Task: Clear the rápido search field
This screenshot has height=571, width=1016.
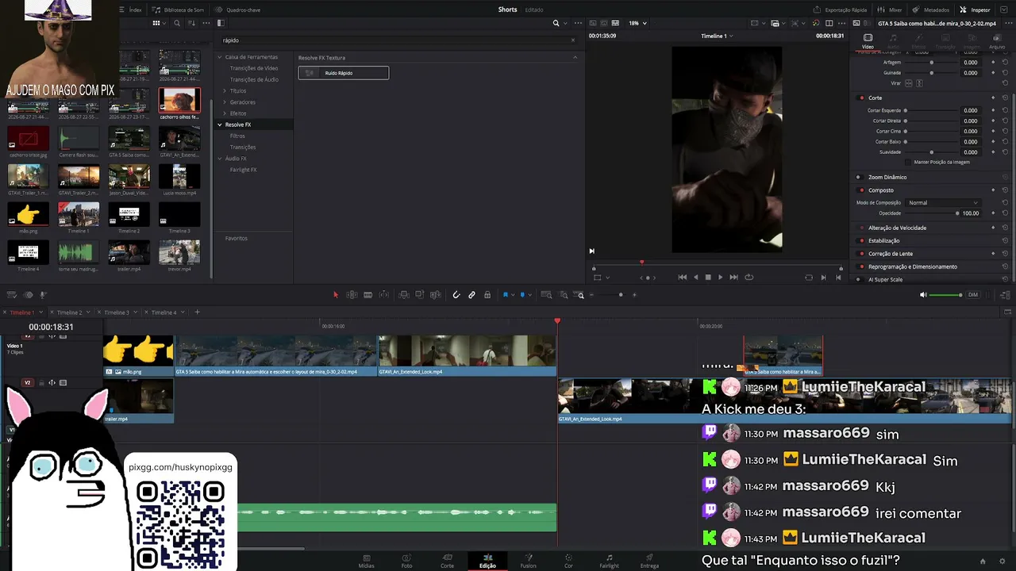Action: (573, 40)
